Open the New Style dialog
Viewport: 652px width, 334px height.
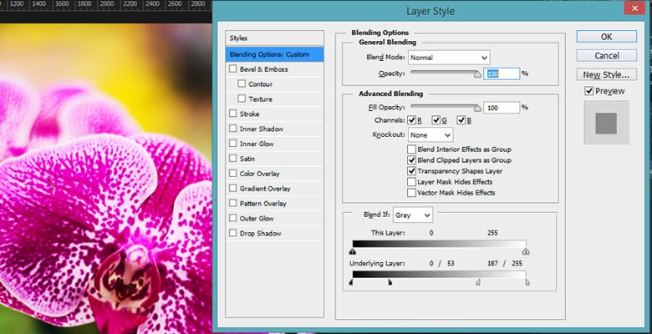606,74
